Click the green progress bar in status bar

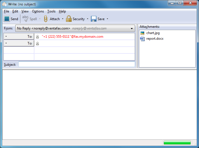[177, 142]
